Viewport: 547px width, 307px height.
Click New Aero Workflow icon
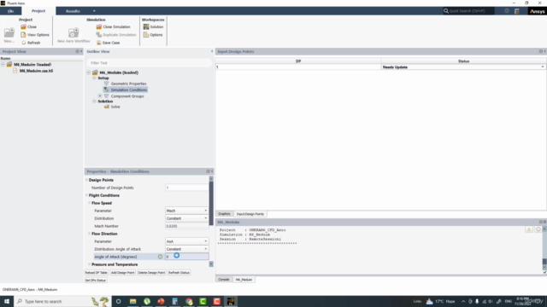point(74,33)
